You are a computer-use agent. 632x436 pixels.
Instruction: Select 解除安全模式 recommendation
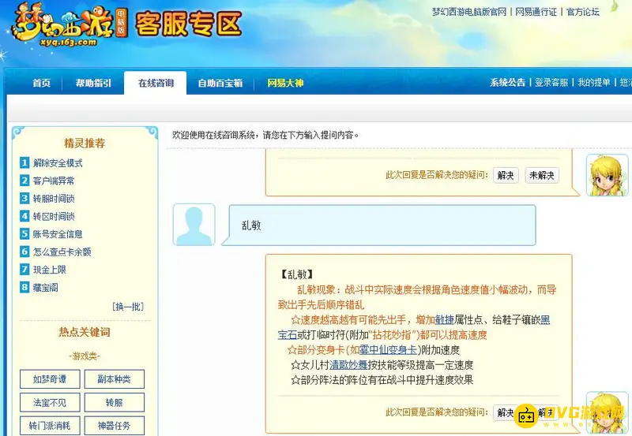tap(58, 163)
